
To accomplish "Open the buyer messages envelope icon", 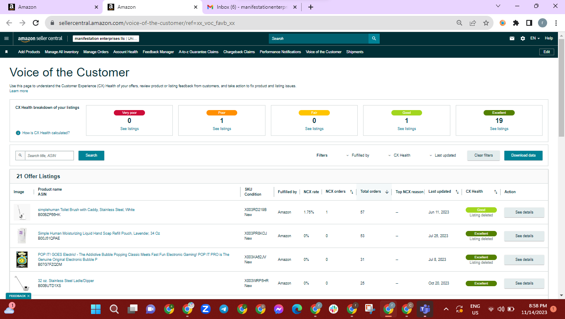I will click(512, 39).
